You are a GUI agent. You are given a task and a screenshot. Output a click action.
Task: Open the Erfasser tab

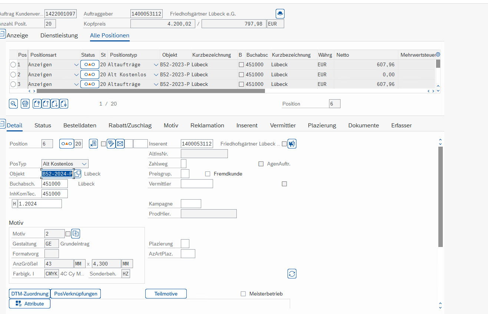point(401,125)
